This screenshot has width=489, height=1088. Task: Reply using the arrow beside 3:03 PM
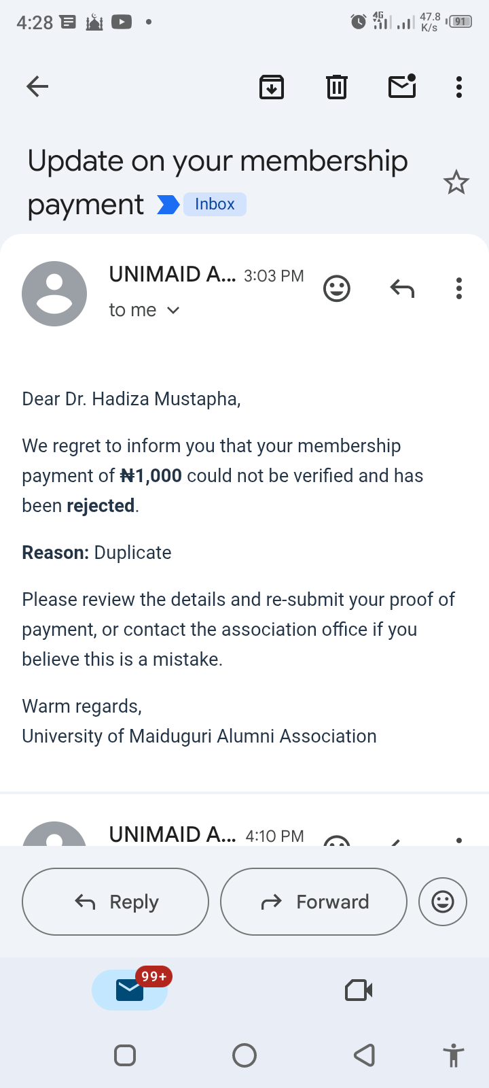(402, 289)
